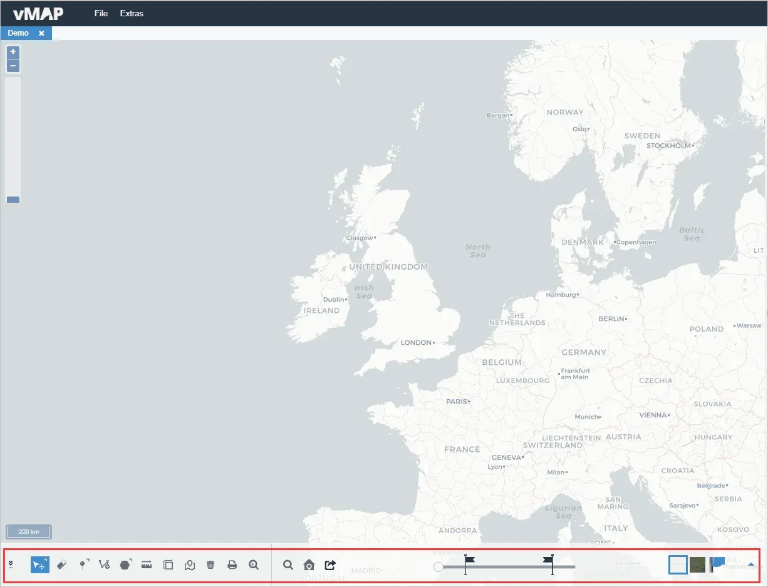Click the FRANCE country label
Viewport: 768px width, 587px height.
[x=462, y=449]
